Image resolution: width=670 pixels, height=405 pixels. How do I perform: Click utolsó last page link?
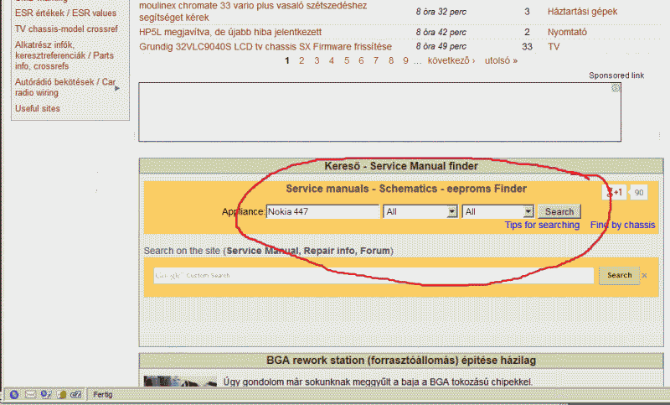click(x=501, y=60)
